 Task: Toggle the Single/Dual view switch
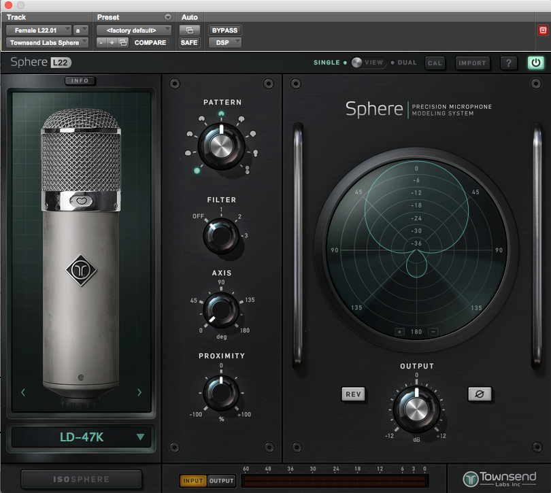[x=368, y=63]
